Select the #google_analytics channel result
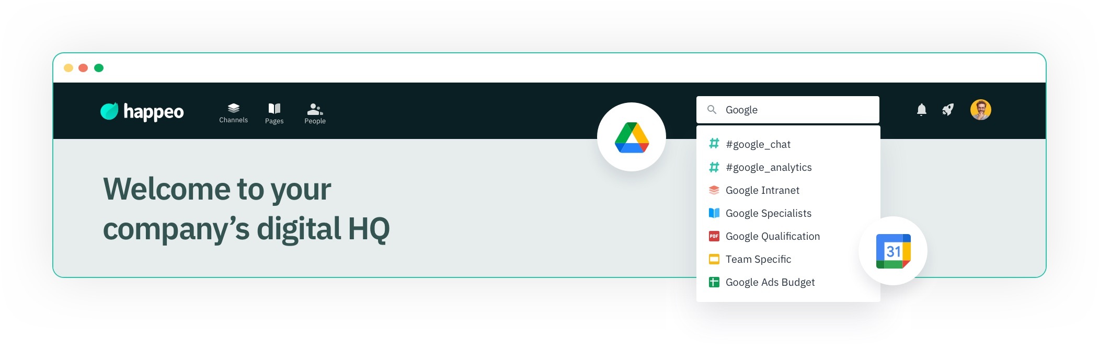This screenshot has height=349, width=1099. coord(788,167)
